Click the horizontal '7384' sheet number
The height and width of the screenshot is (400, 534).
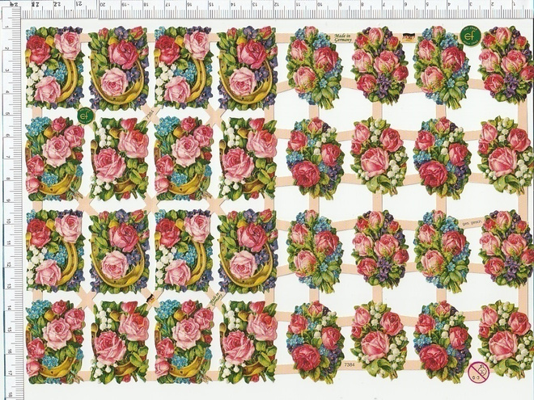tap(350, 364)
